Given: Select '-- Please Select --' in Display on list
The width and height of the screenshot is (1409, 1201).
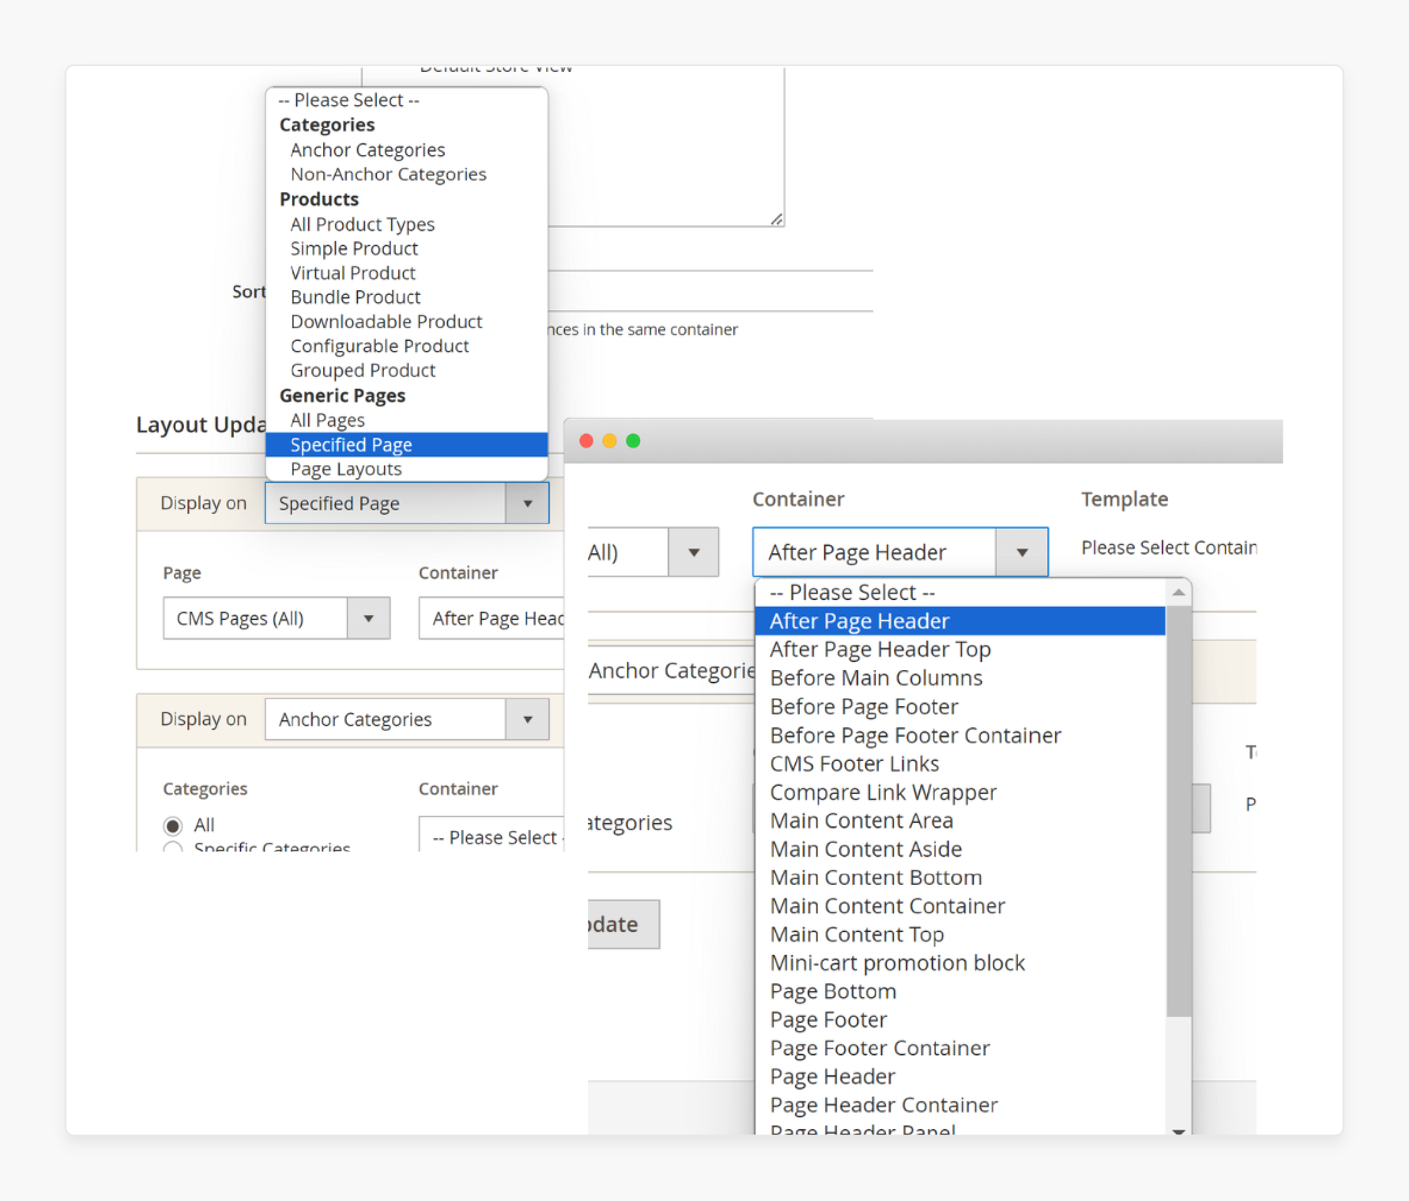Looking at the screenshot, I should [x=406, y=100].
